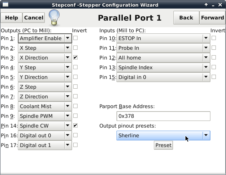Screen dimensions: 226x175
Task: Click the Forward button
Action: click(212, 17)
